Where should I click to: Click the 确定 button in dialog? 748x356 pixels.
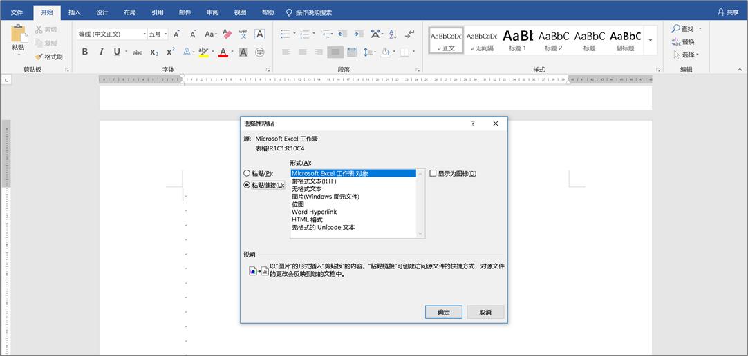(443, 313)
